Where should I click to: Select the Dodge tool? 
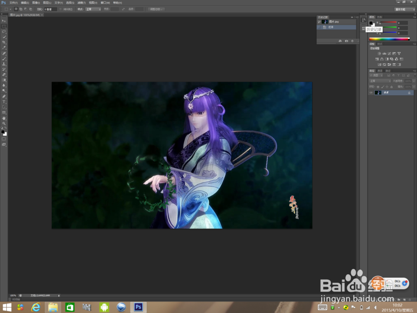[x=4, y=91]
